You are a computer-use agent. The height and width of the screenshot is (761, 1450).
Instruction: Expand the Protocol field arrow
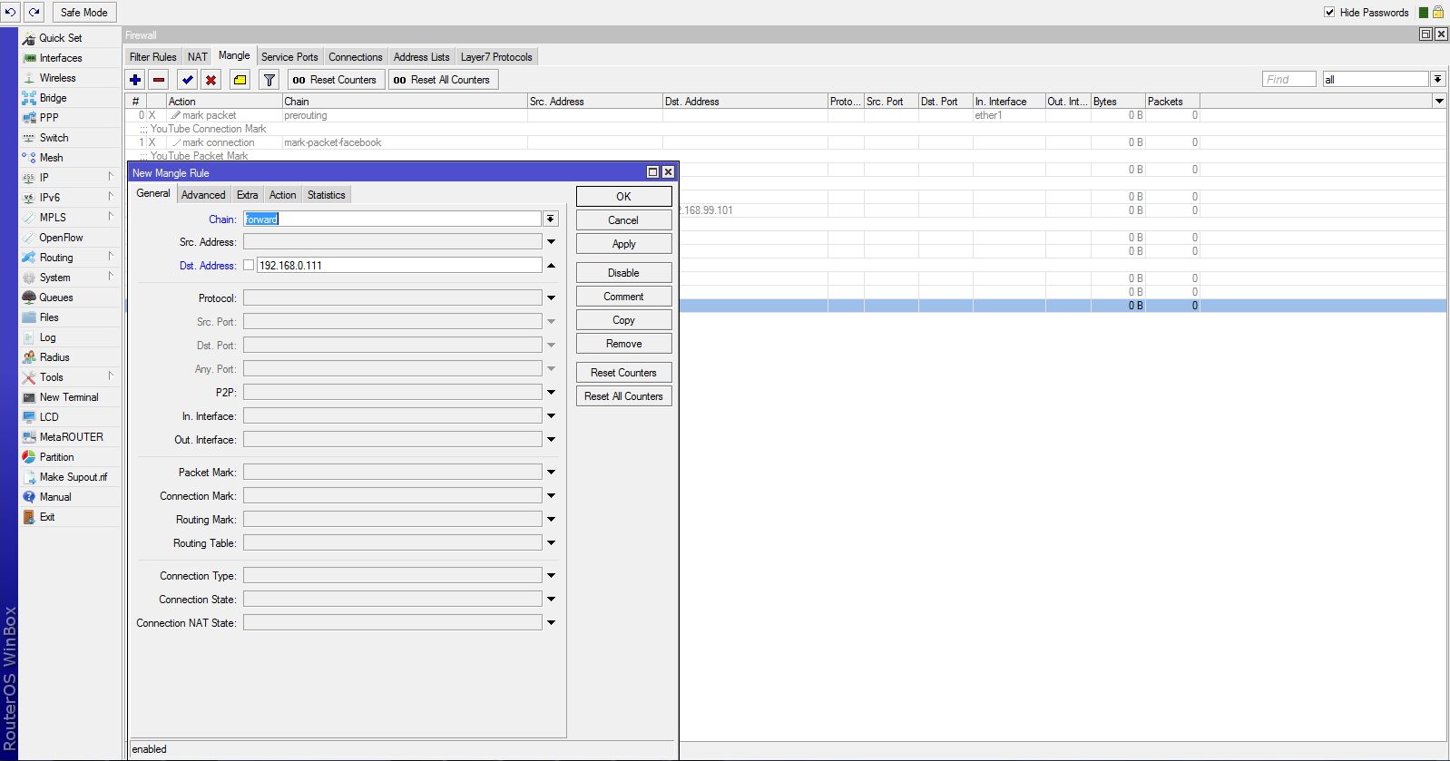click(x=551, y=298)
